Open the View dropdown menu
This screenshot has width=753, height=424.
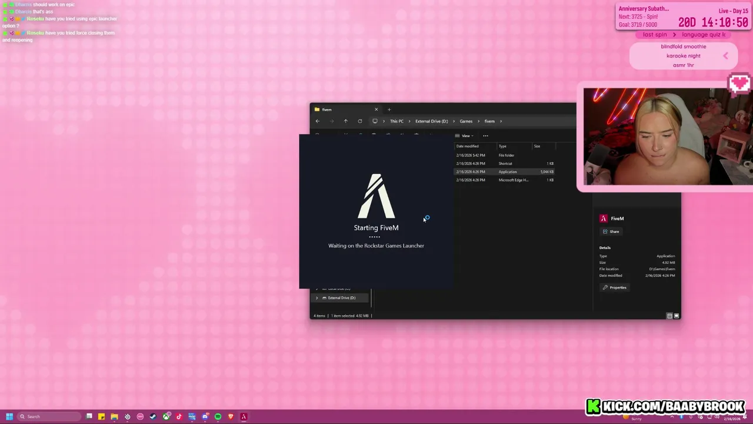pos(465,136)
